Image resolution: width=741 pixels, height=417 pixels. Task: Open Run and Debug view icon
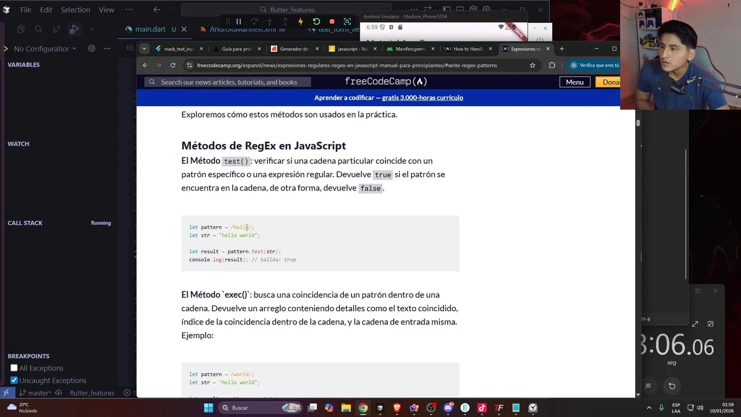(74, 29)
